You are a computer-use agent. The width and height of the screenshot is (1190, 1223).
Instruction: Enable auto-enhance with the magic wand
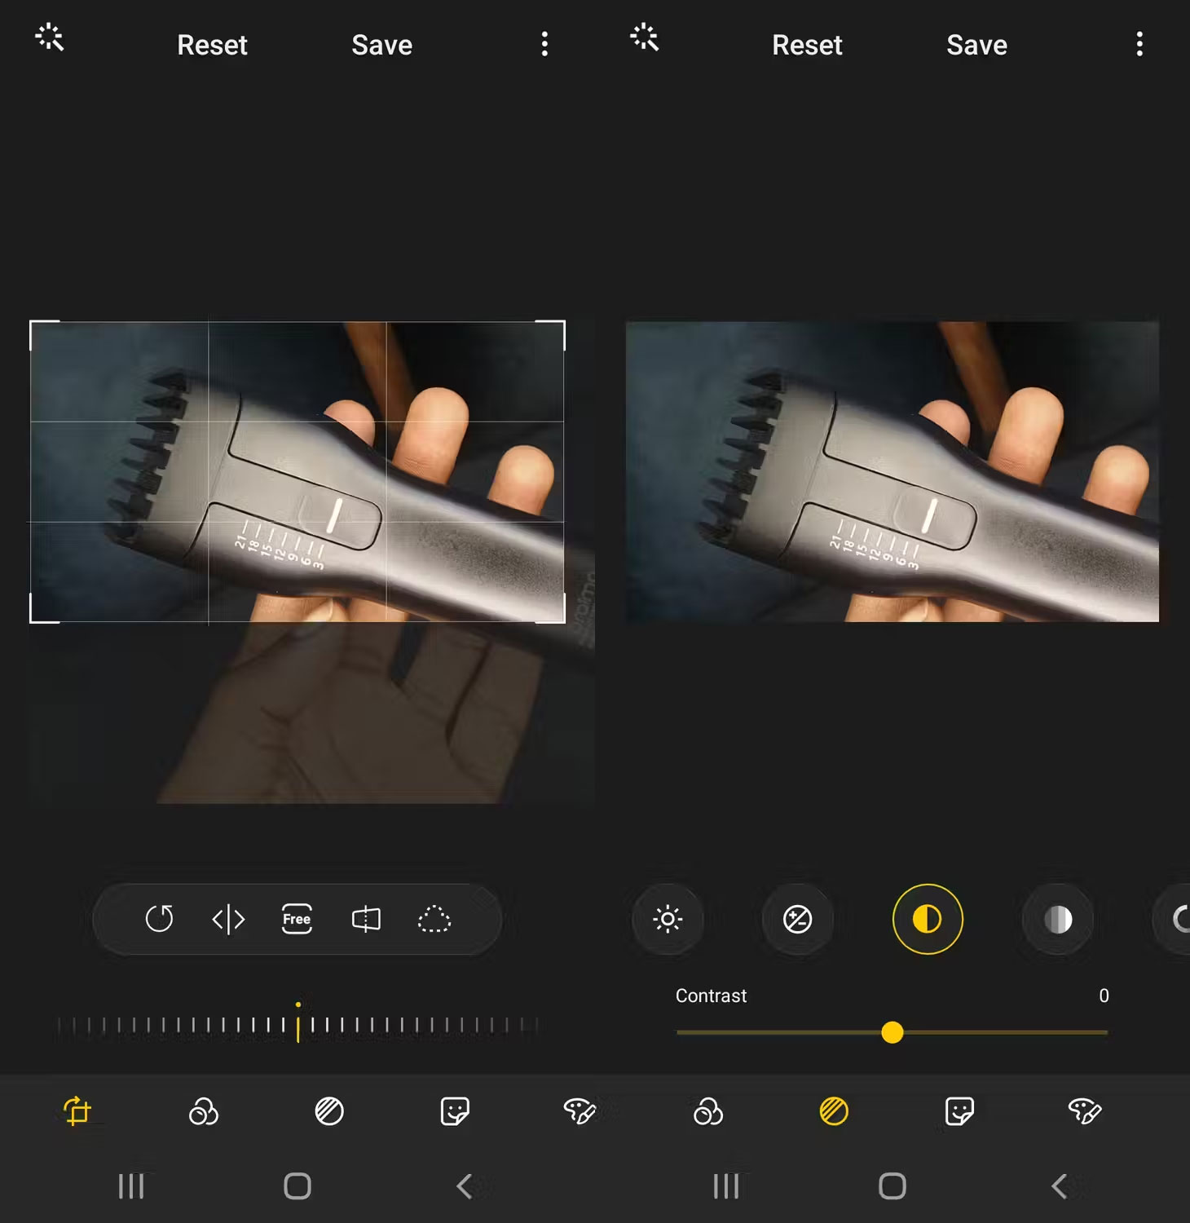tap(49, 37)
